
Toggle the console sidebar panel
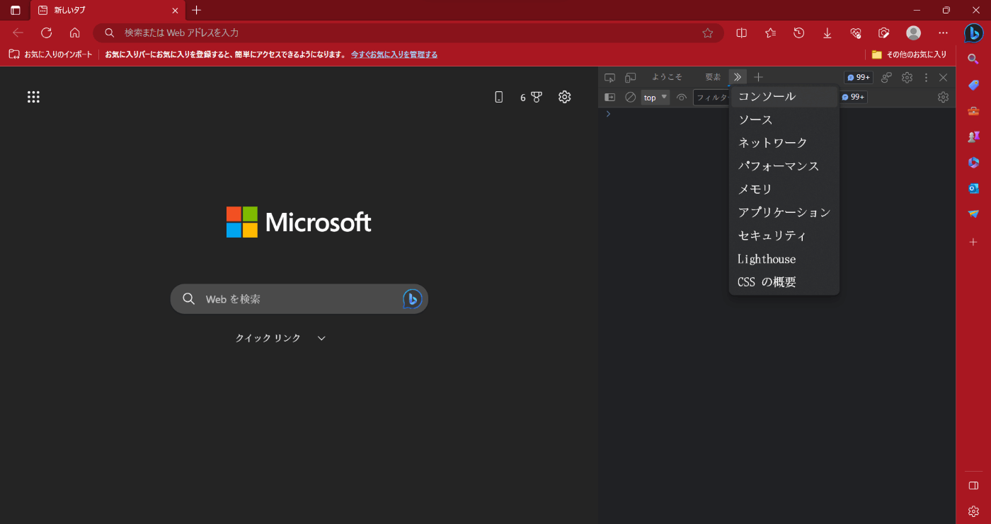609,97
